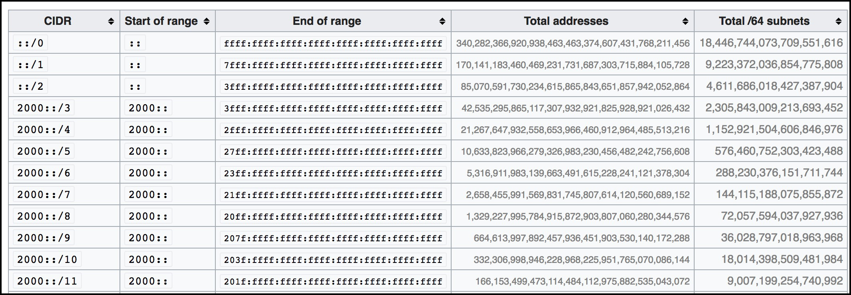Click the ::/0 CIDR cell
This screenshot has height=295, width=851.
tap(30, 43)
